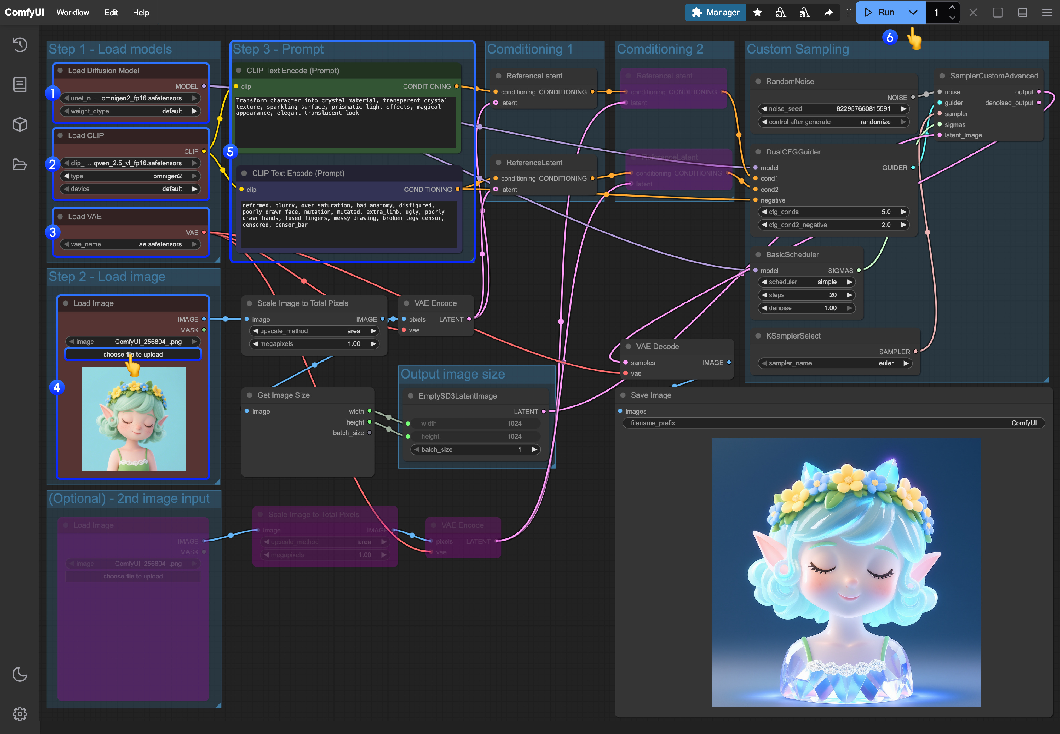Open the node library sidebar
Screen dimensions: 1060x734
(x=19, y=85)
